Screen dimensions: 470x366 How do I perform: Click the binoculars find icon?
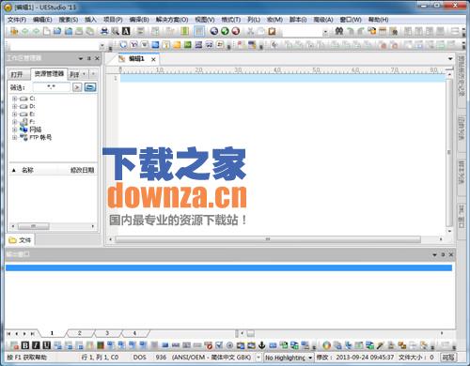339,31
